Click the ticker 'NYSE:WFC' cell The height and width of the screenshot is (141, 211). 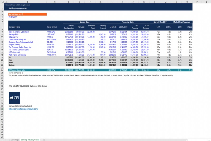[51, 55]
